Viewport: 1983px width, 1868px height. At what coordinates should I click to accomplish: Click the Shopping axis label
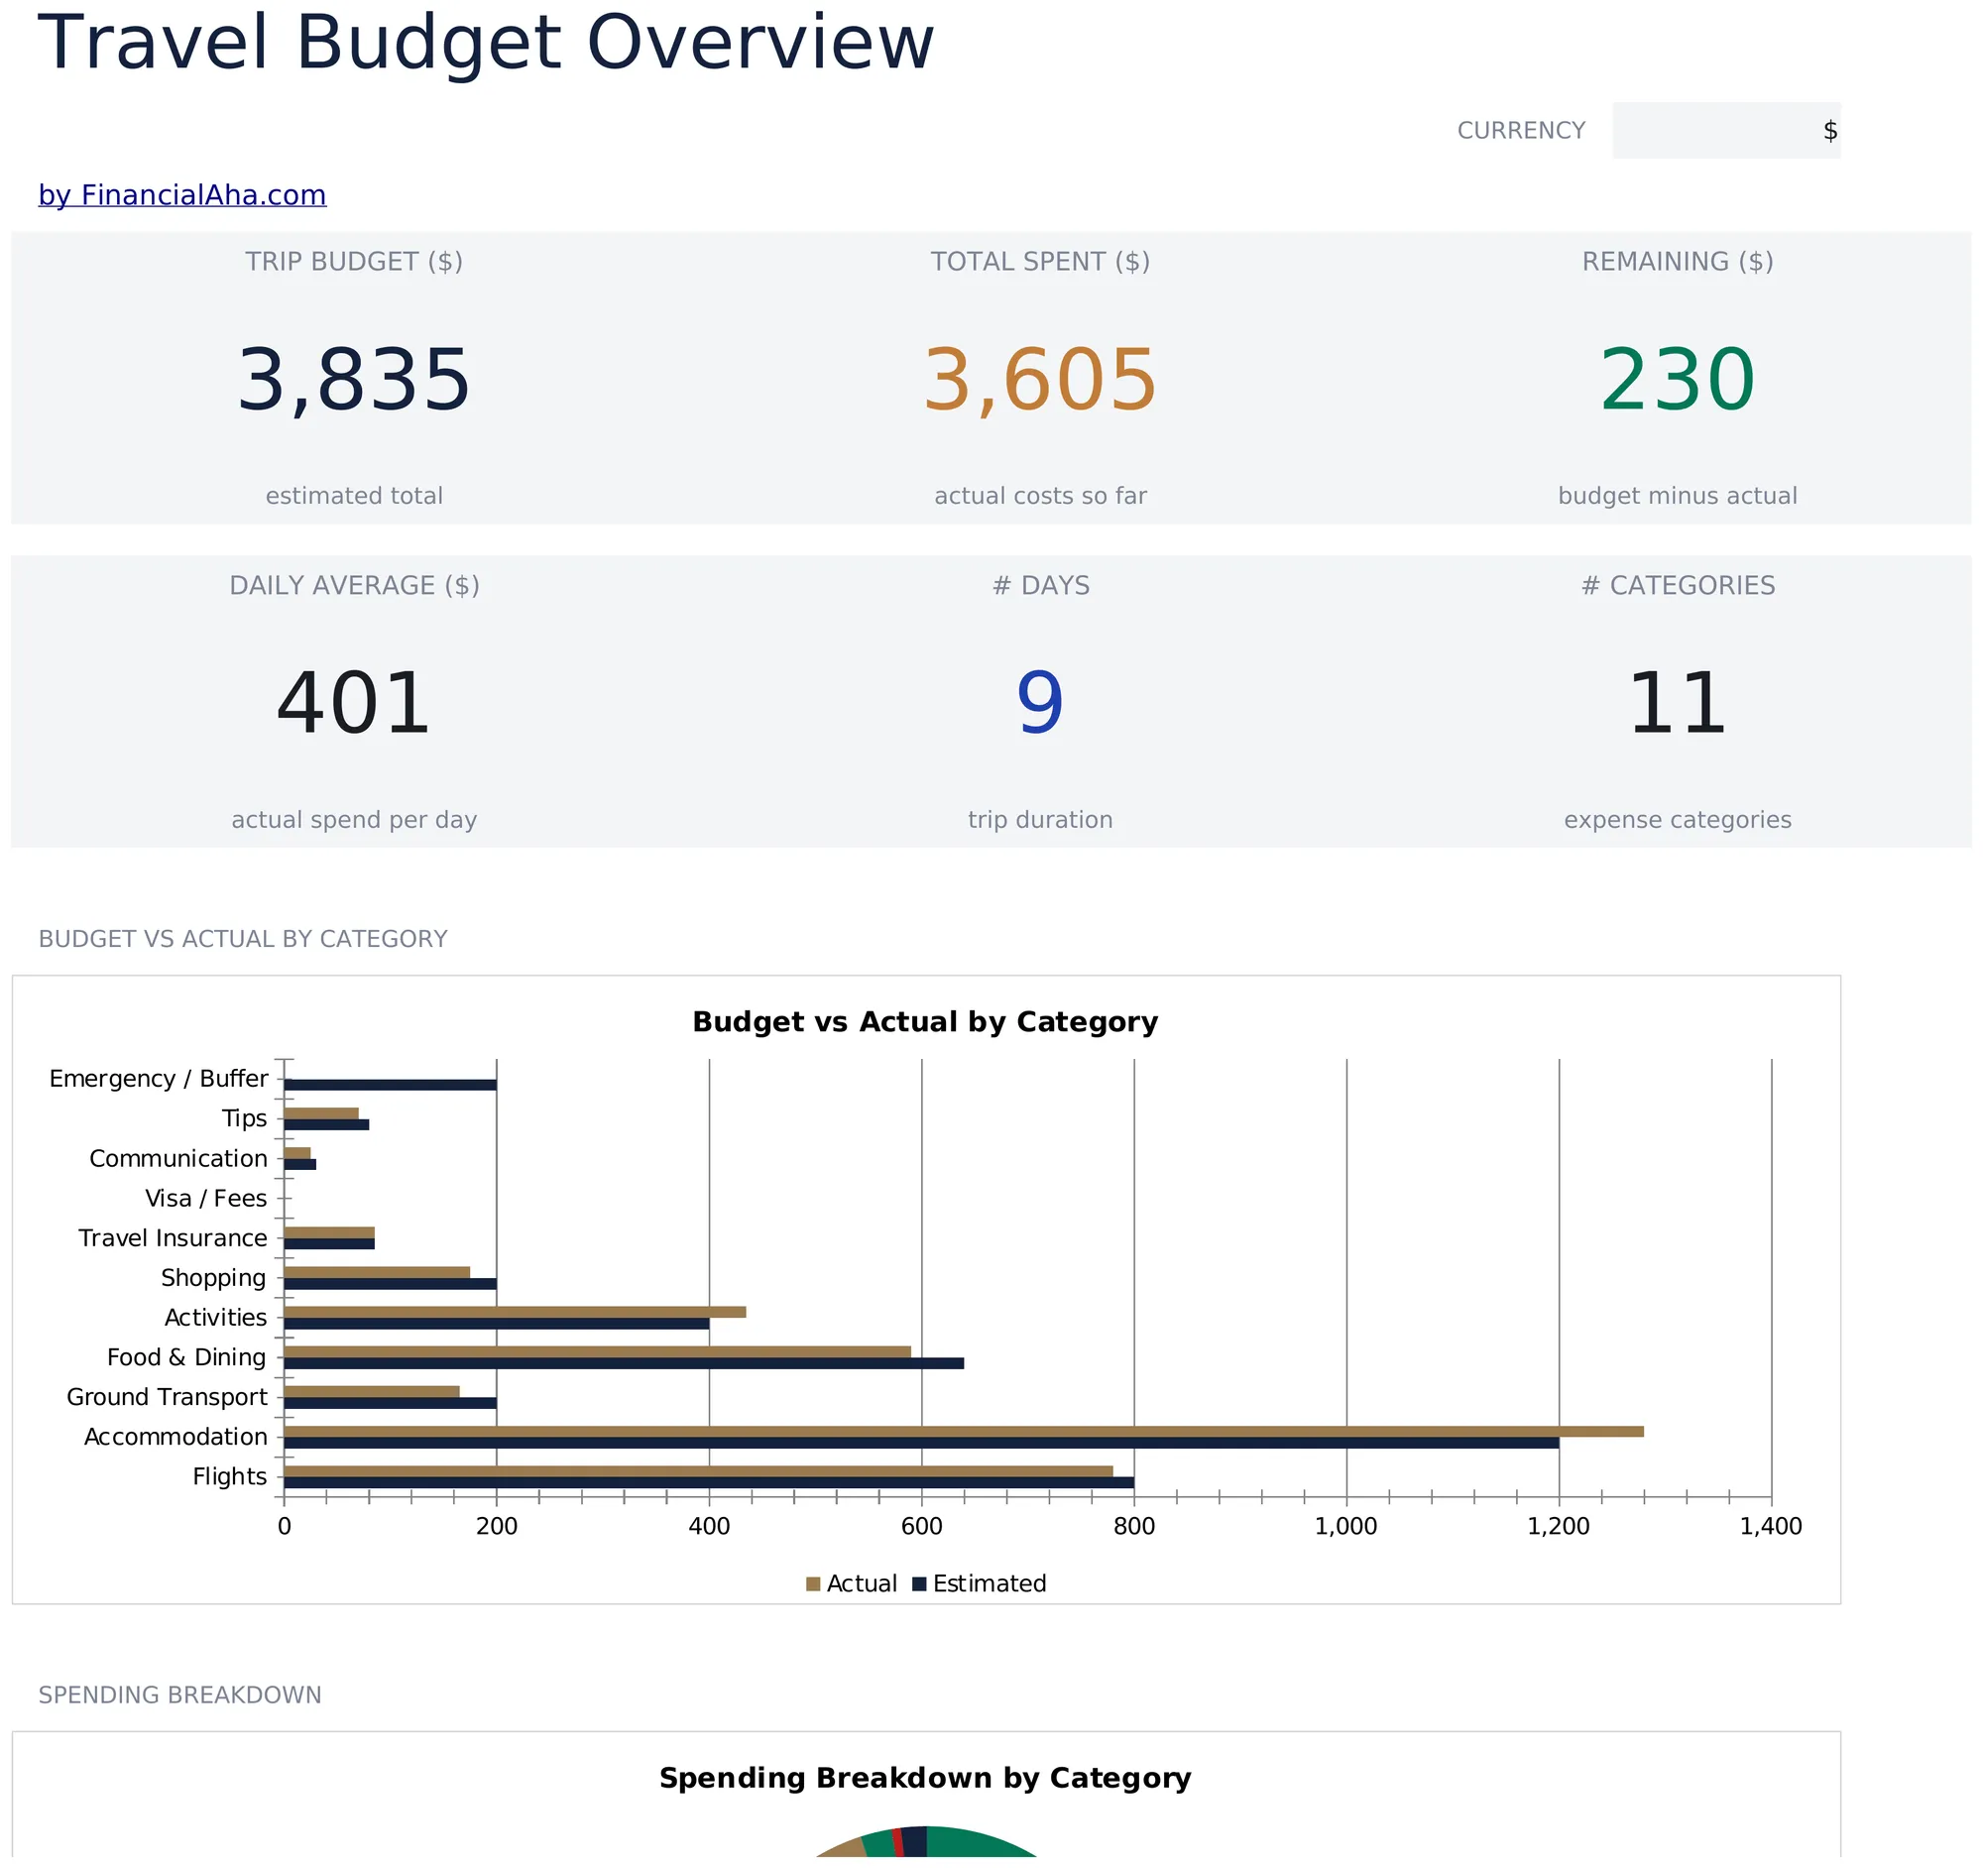213,1280
